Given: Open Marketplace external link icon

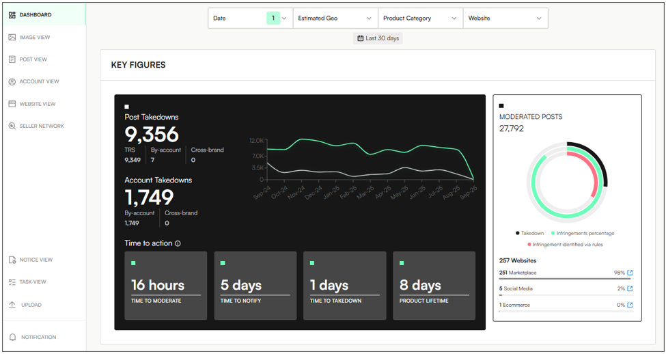Looking at the screenshot, I should pyautogui.click(x=630, y=273).
